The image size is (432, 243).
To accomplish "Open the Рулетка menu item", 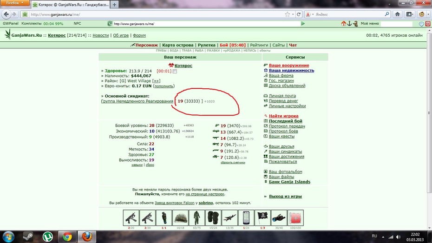I will coord(207,45).
